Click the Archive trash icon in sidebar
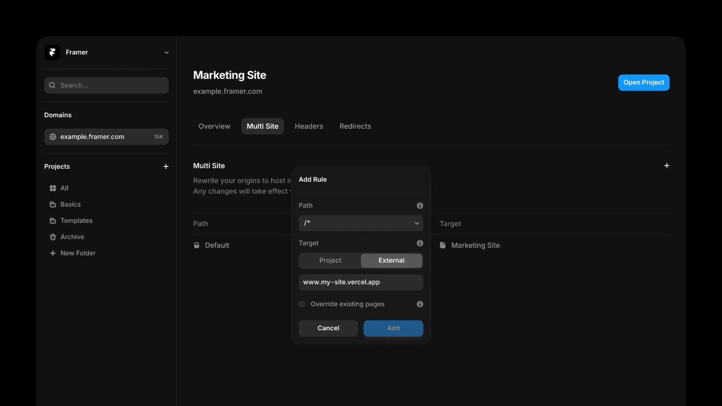 tap(53, 237)
